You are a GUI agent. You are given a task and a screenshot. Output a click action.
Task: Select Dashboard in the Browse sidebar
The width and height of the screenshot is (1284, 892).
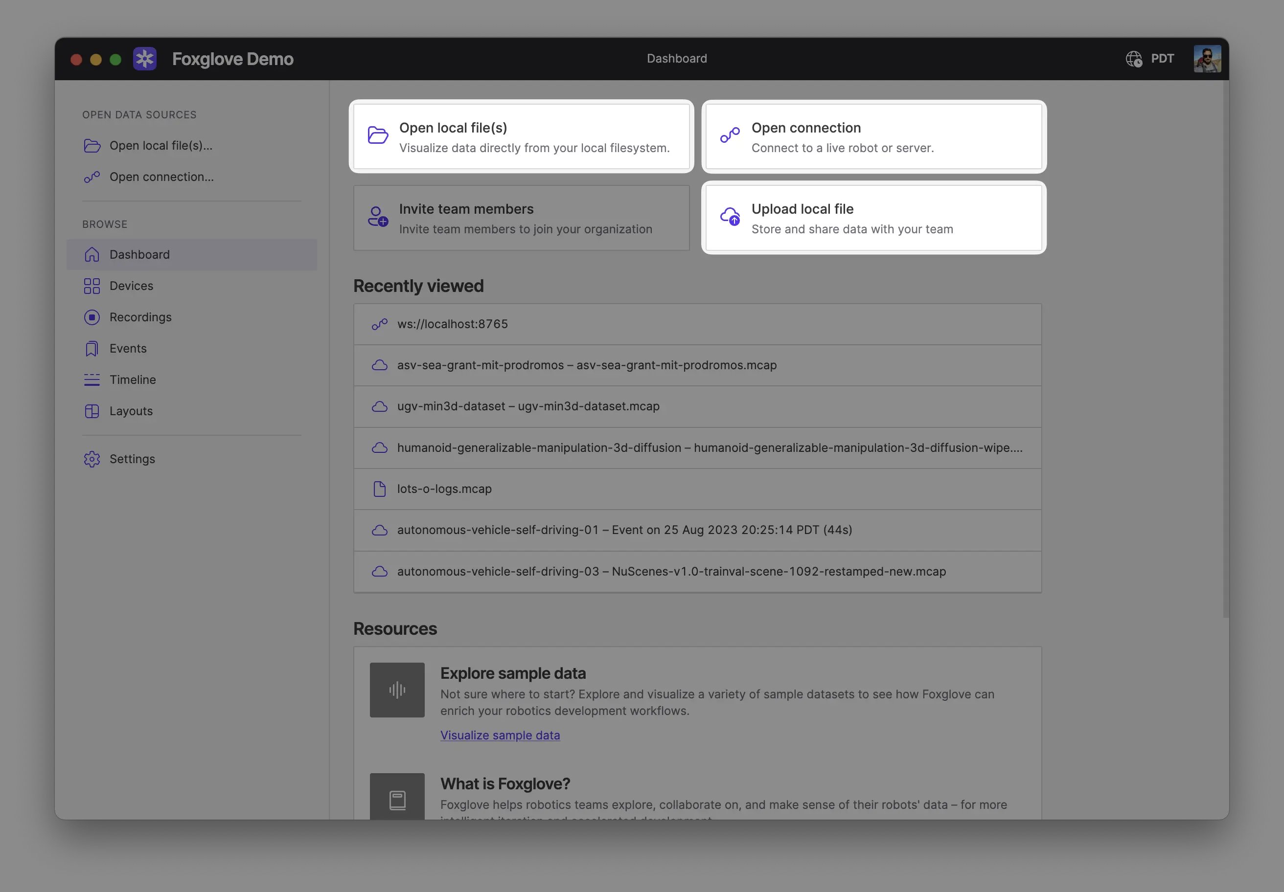tap(139, 254)
